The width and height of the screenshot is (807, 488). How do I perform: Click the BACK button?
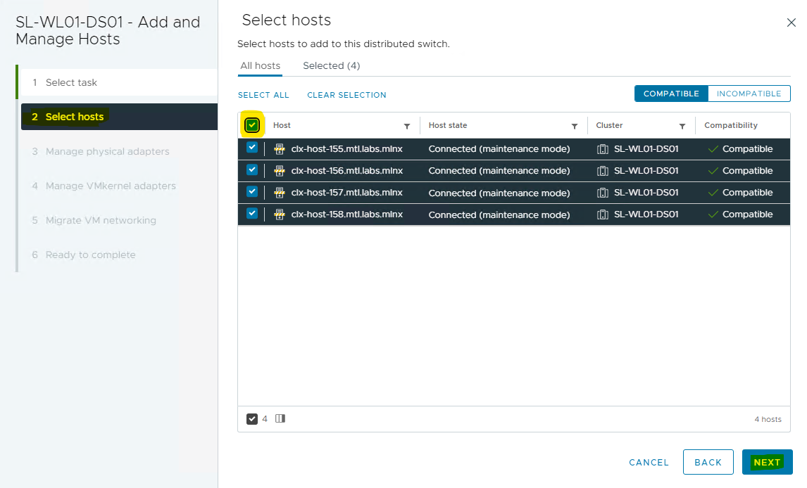tap(708, 462)
